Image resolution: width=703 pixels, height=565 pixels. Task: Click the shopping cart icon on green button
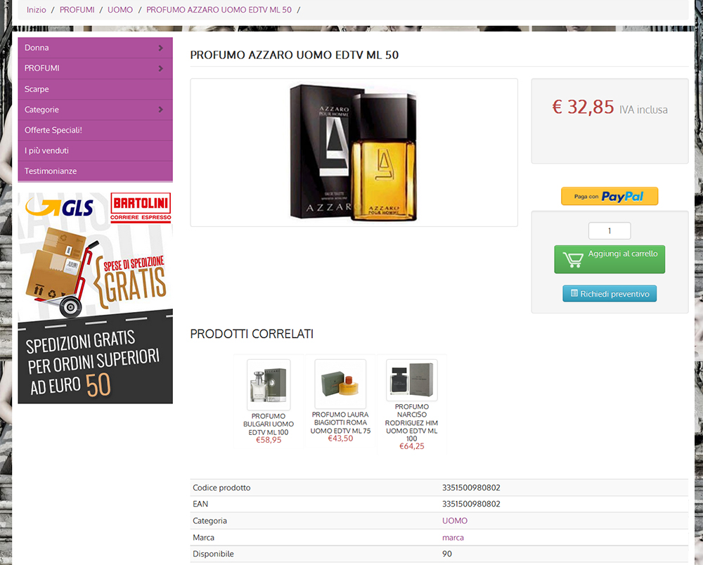573,259
